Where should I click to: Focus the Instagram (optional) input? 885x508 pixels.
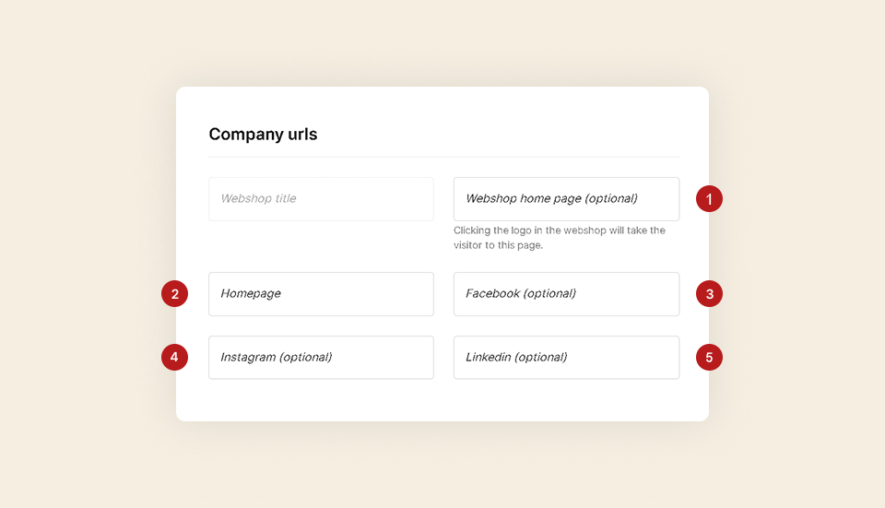point(321,358)
